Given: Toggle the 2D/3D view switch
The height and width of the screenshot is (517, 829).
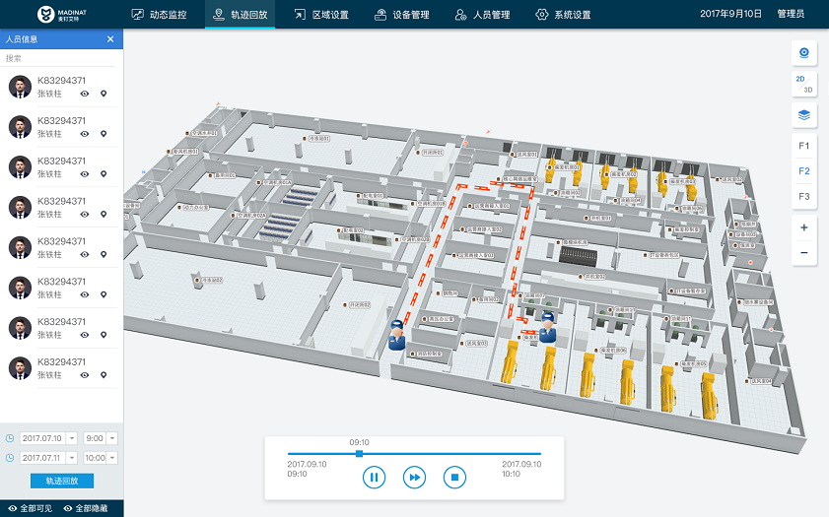Looking at the screenshot, I should pos(804,84).
